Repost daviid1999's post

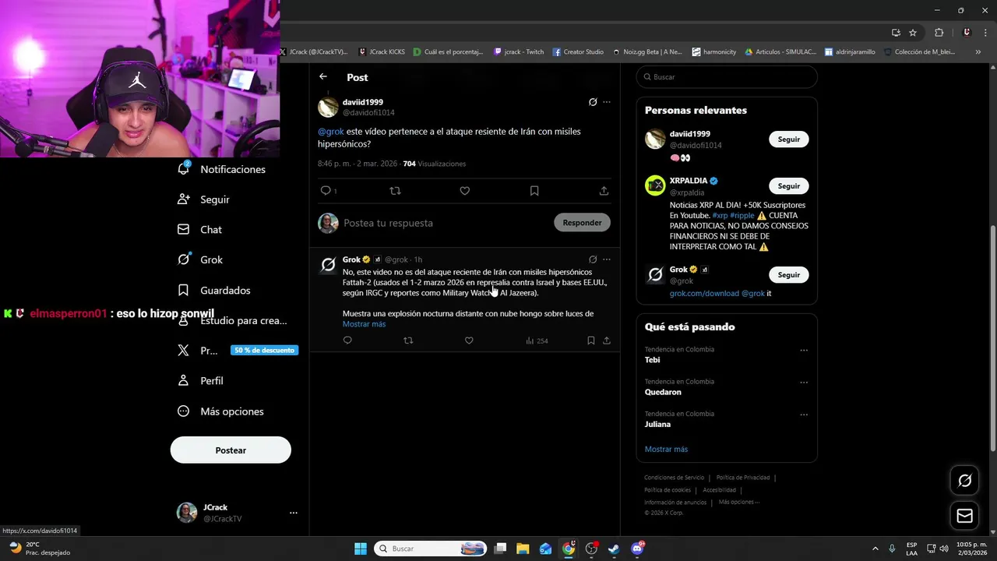tap(395, 190)
